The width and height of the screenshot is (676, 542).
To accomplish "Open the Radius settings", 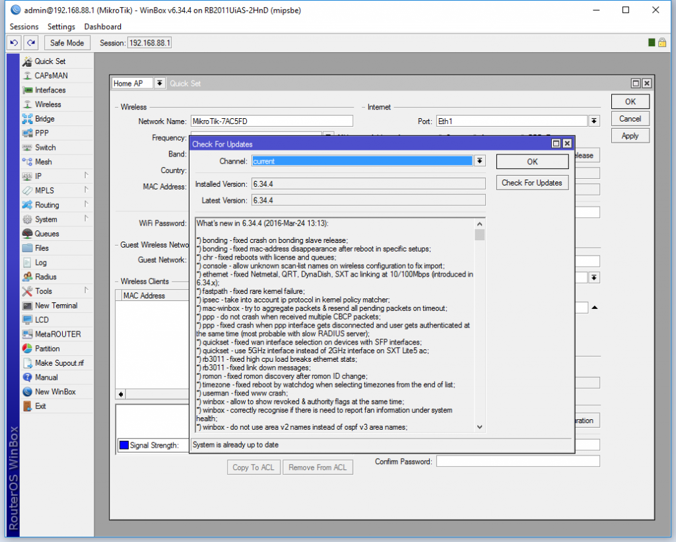I will [45, 277].
